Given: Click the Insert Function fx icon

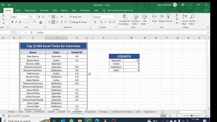Looking at the screenshot, I should point(32,32).
